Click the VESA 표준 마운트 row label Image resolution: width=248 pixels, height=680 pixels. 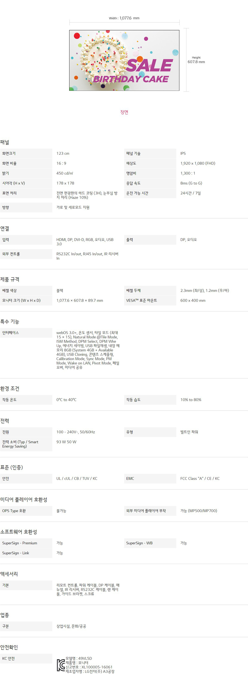141,301
